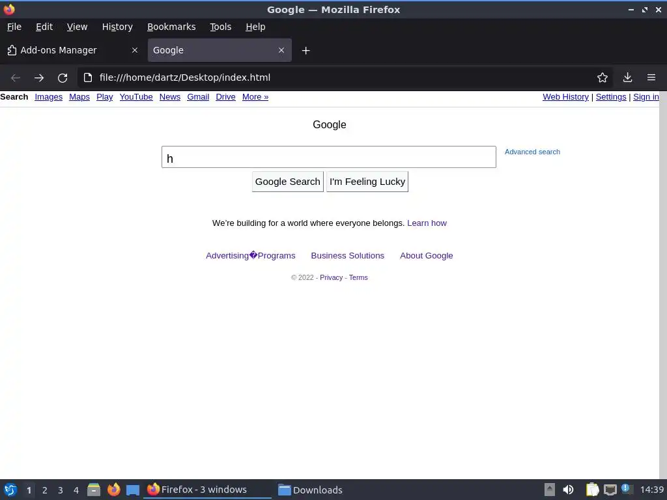Click the show desktop icon in the taskbar

[x=133, y=490]
